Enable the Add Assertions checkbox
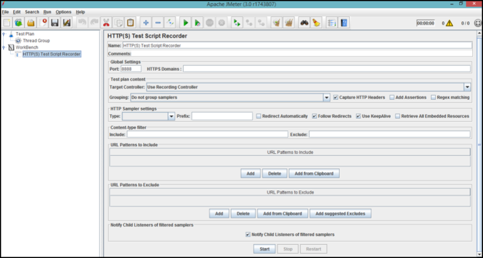This screenshot has height=258, width=483. point(392,97)
